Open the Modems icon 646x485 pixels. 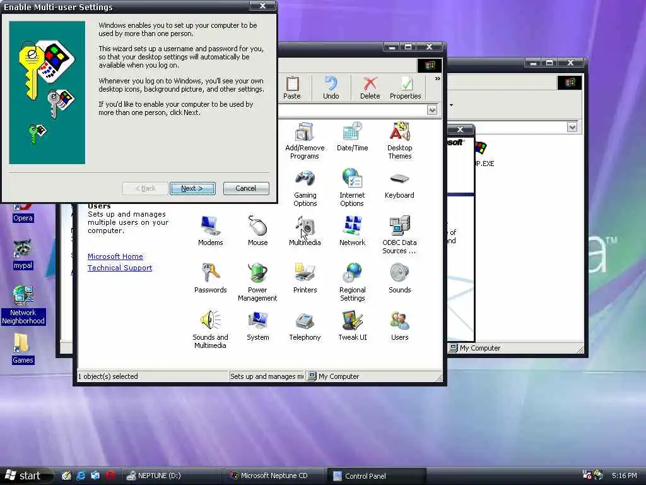pyautogui.click(x=210, y=231)
